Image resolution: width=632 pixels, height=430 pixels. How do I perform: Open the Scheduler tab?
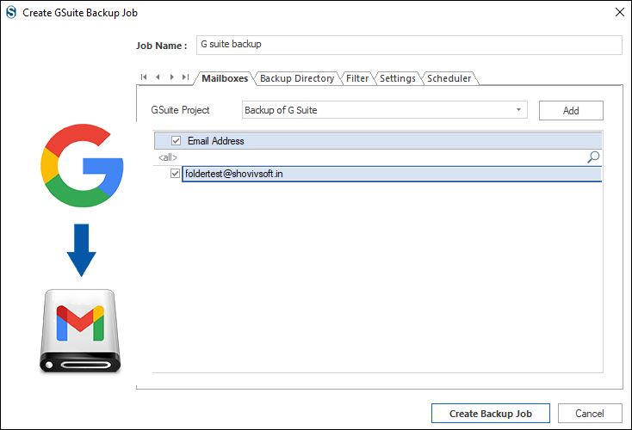[x=449, y=78]
